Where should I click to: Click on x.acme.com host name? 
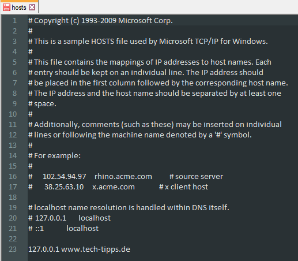coord(114,187)
